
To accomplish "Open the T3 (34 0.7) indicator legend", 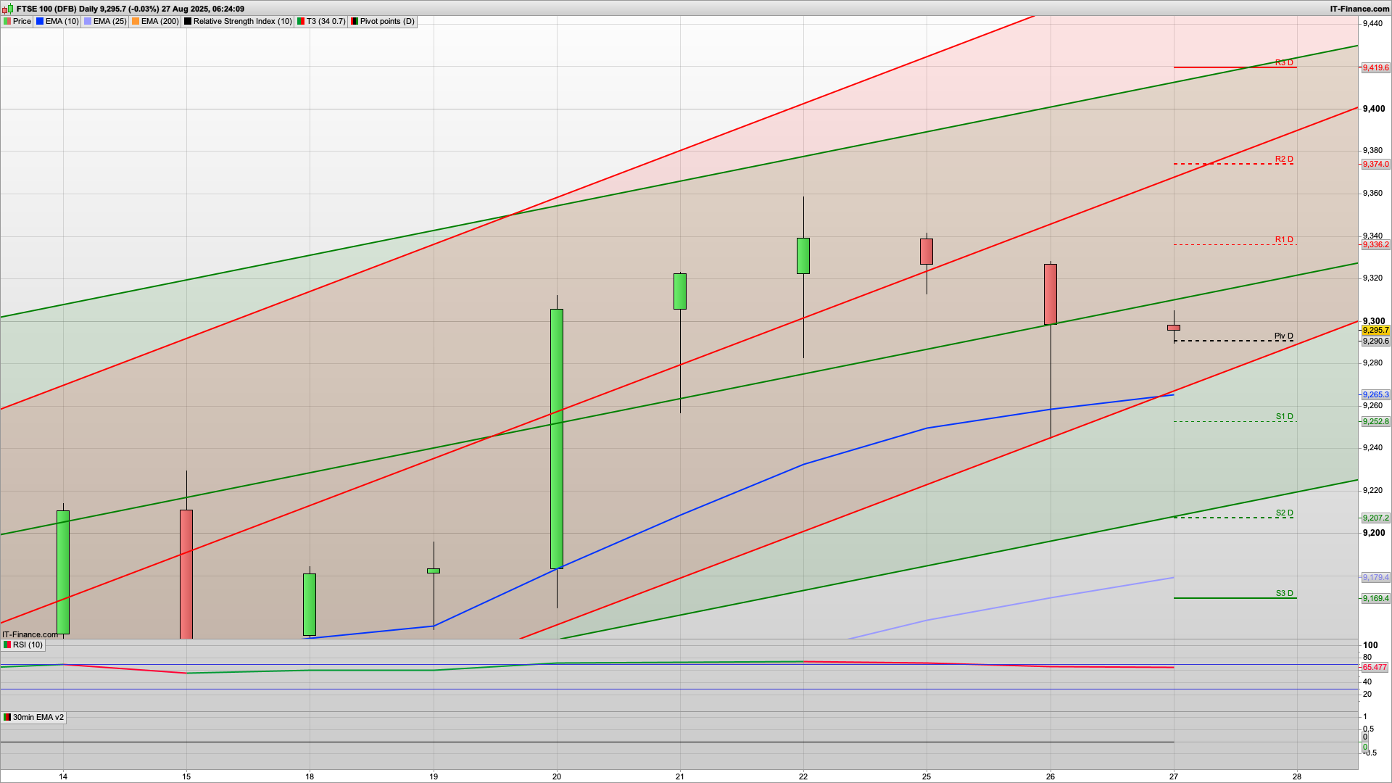I will (321, 22).
